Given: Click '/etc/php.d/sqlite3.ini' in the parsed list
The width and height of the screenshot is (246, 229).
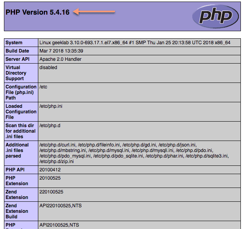Looking at the screenshot, I should pyautogui.click(x=207, y=156).
